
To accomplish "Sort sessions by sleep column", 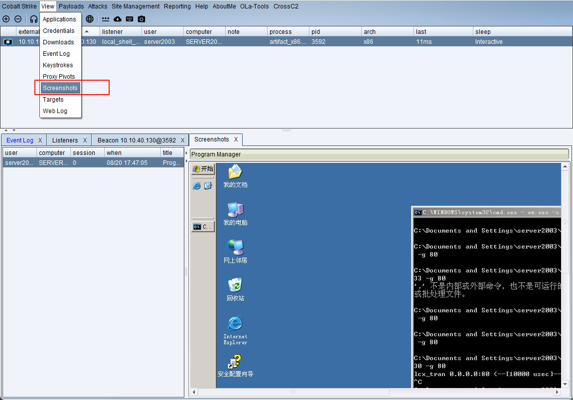I will 523,32.
